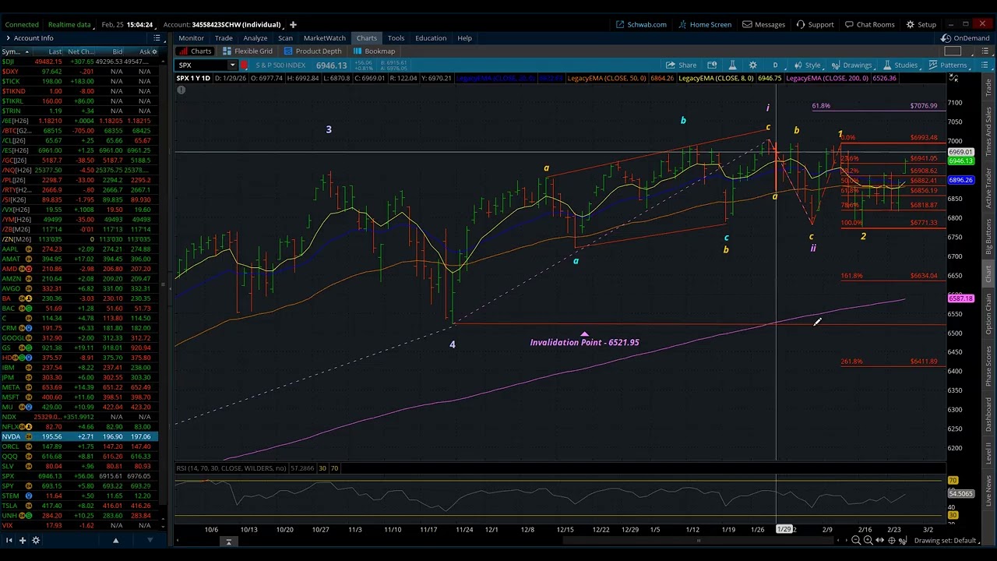Screen dimensions: 997x561
Task: Click the gear icon at sidebar bottom
Action: (35, 541)
